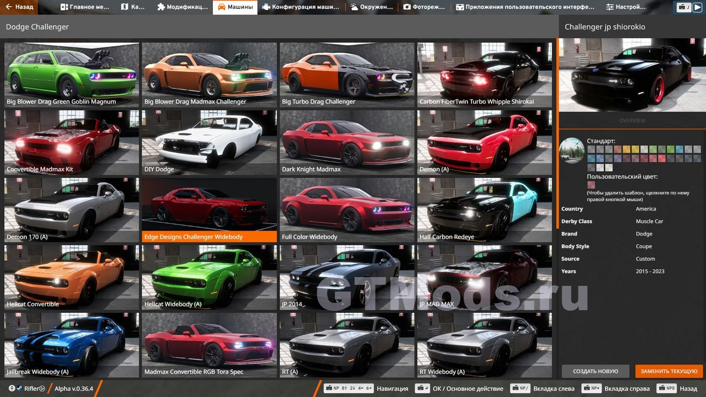This screenshot has width=706, height=397.
Task: Choose the cyan blue standard color swatch
Action: point(680,149)
